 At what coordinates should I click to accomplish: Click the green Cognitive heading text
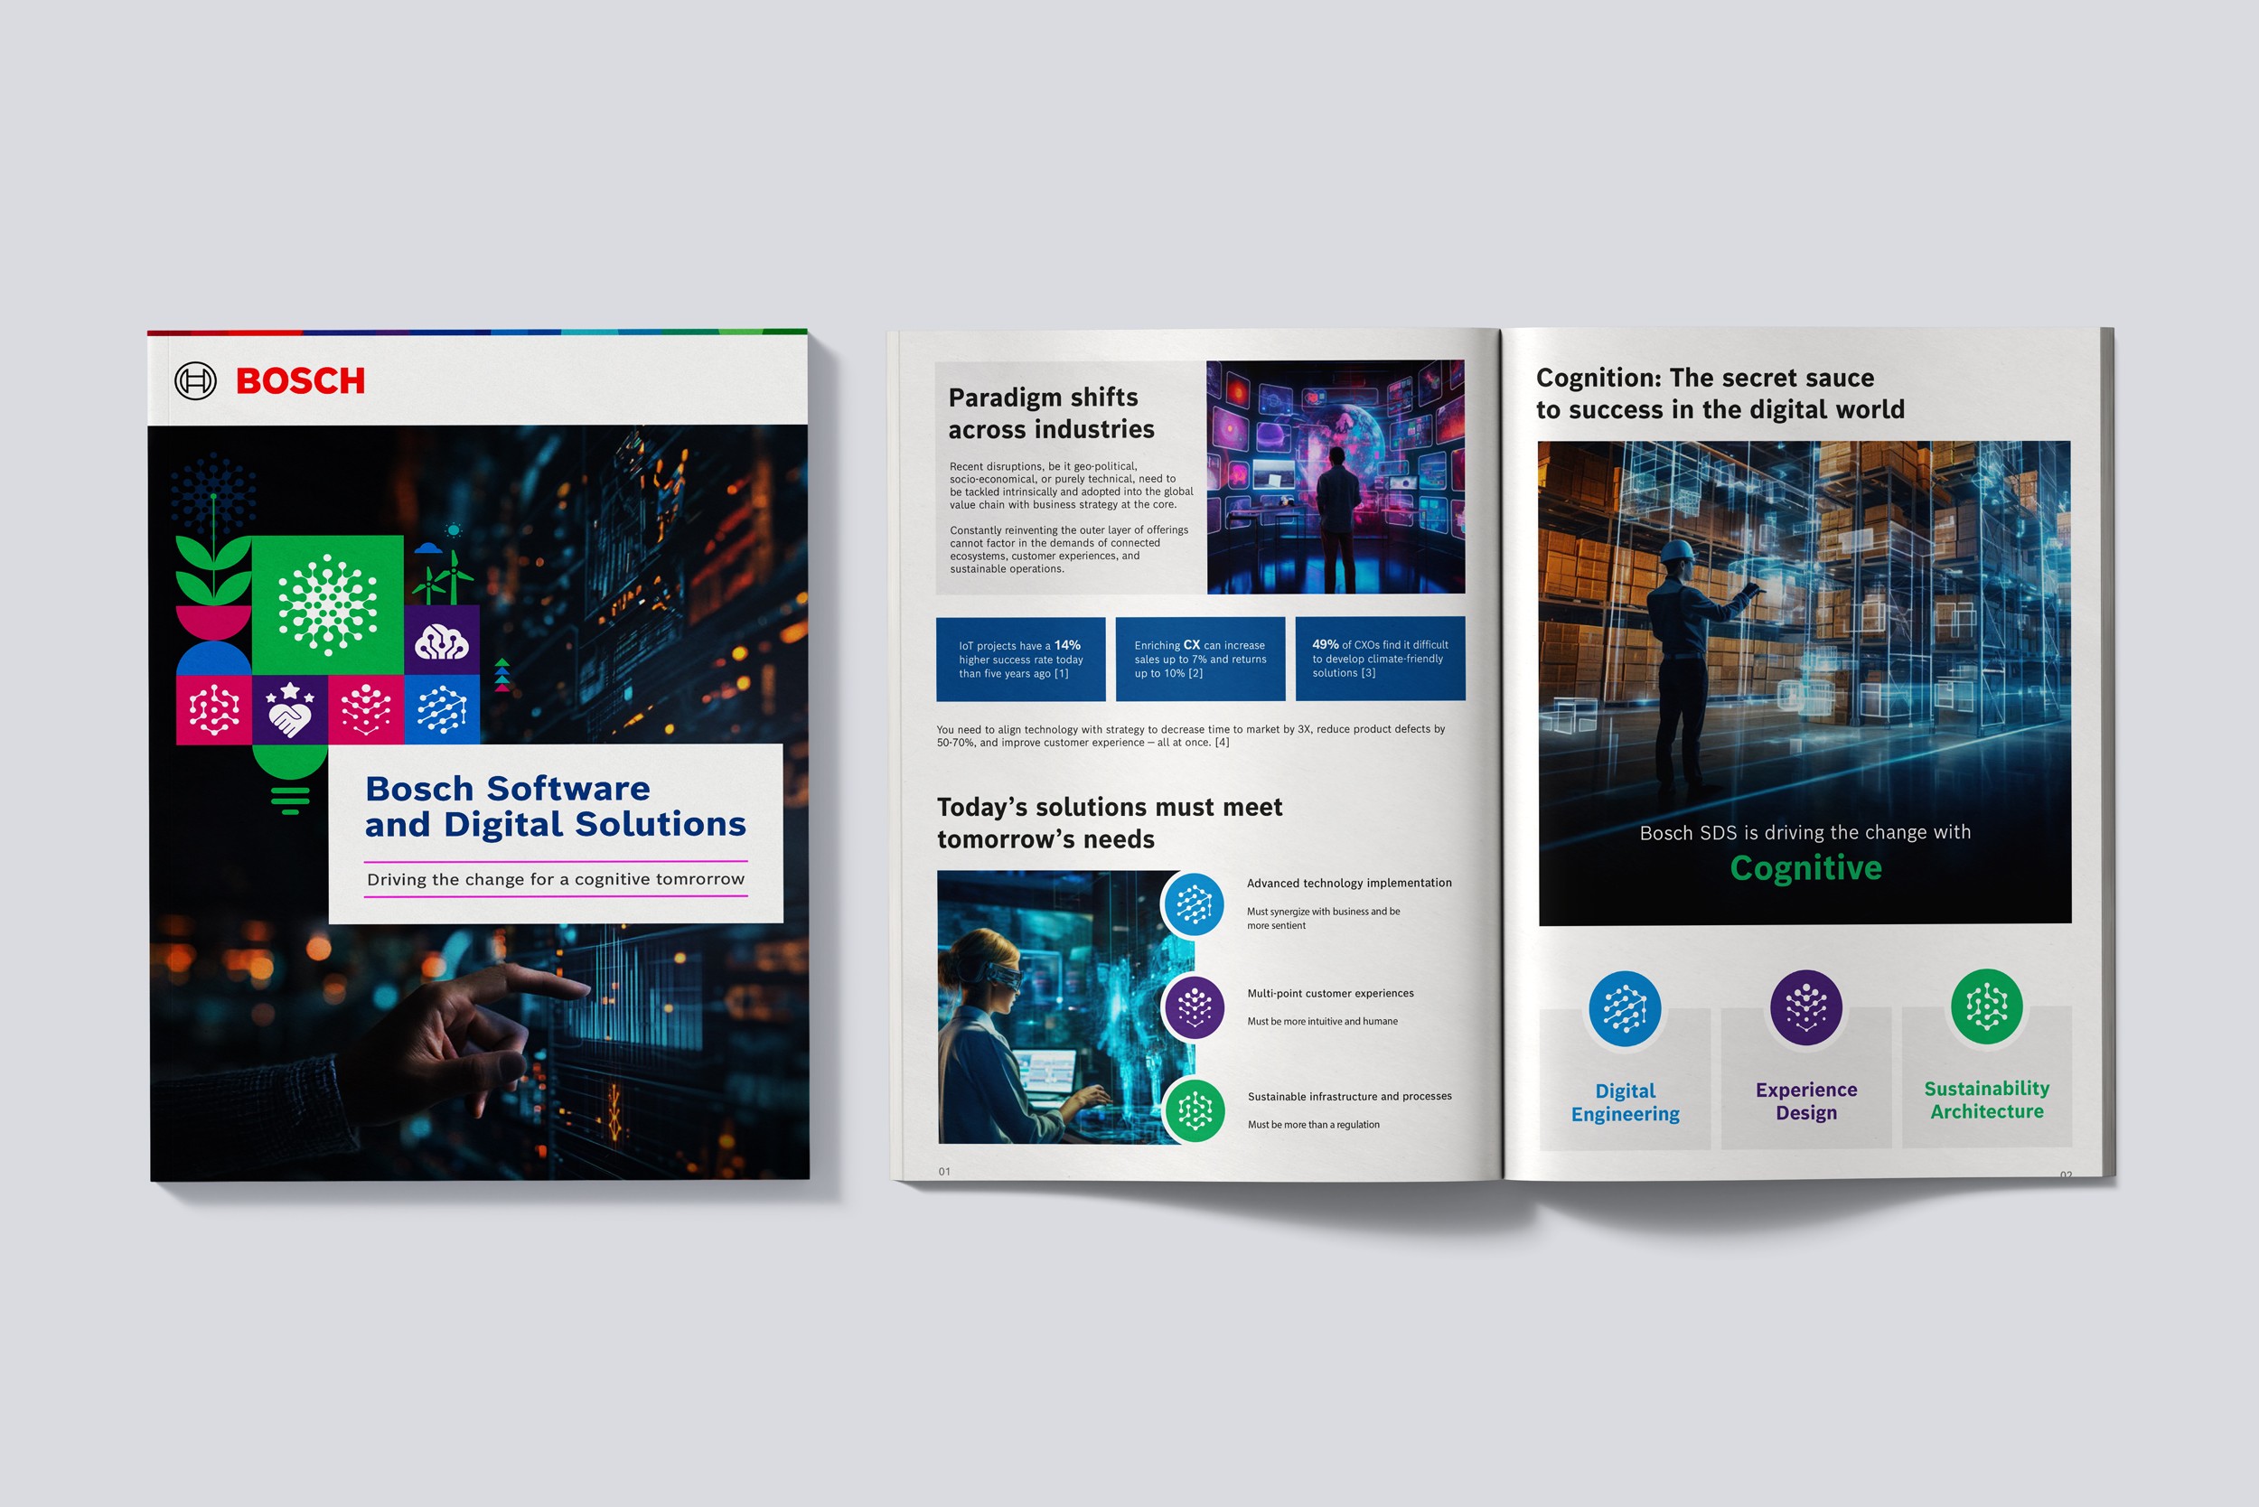tap(1805, 869)
